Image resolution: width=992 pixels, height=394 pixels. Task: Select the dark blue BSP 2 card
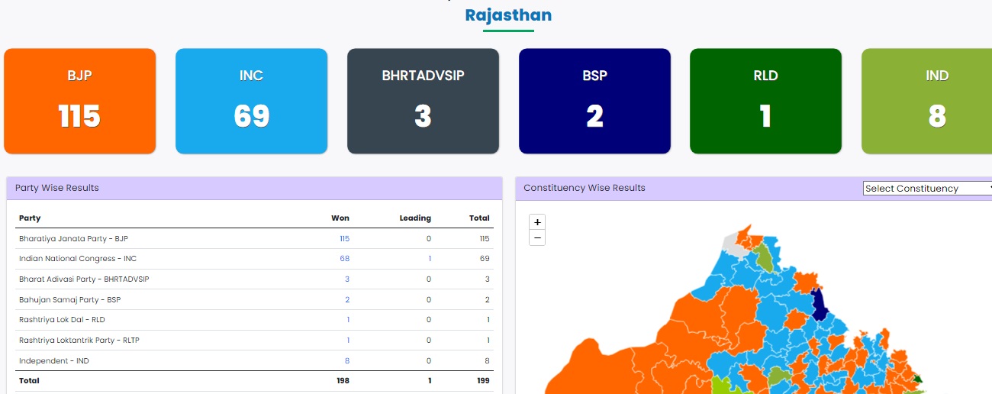coord(594,102)
